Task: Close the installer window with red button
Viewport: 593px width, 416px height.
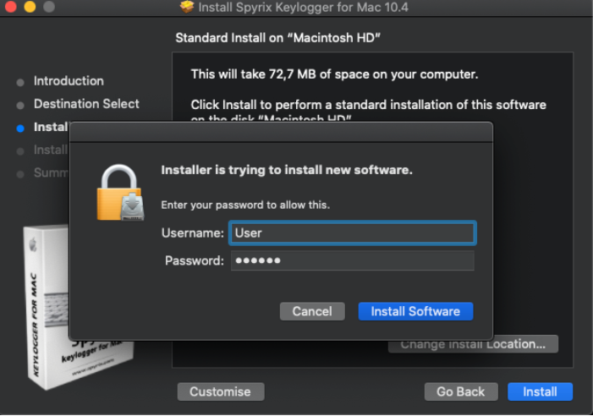Action: (10, 7)
